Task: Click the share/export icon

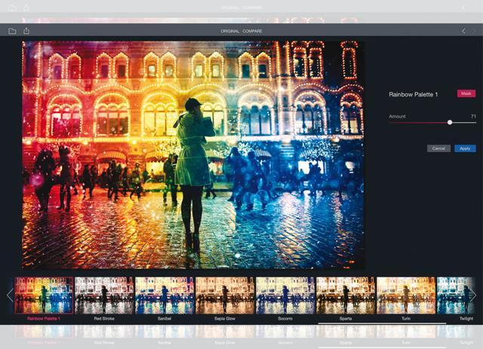Action: click(26, 30)
